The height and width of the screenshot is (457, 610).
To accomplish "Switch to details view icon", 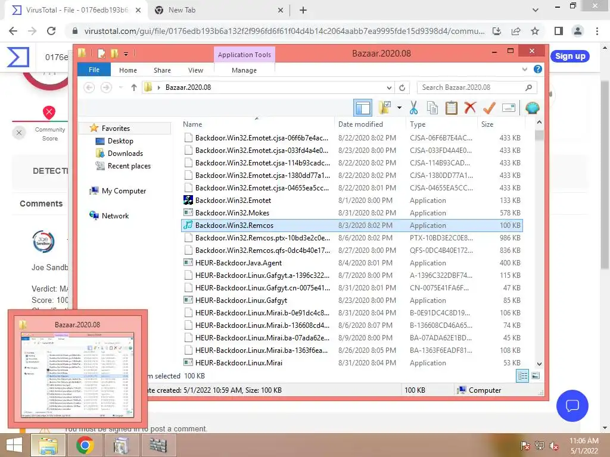I will tap(522, 375).
